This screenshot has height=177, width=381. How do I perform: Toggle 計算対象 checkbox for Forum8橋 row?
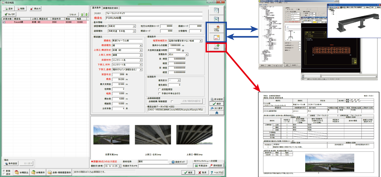pos(4,22)
